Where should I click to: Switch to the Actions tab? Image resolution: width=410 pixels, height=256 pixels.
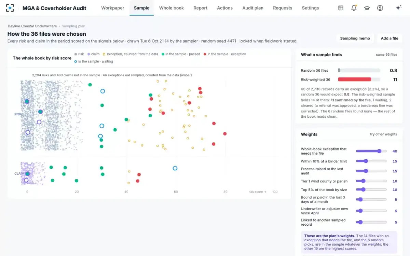point(225,8)
